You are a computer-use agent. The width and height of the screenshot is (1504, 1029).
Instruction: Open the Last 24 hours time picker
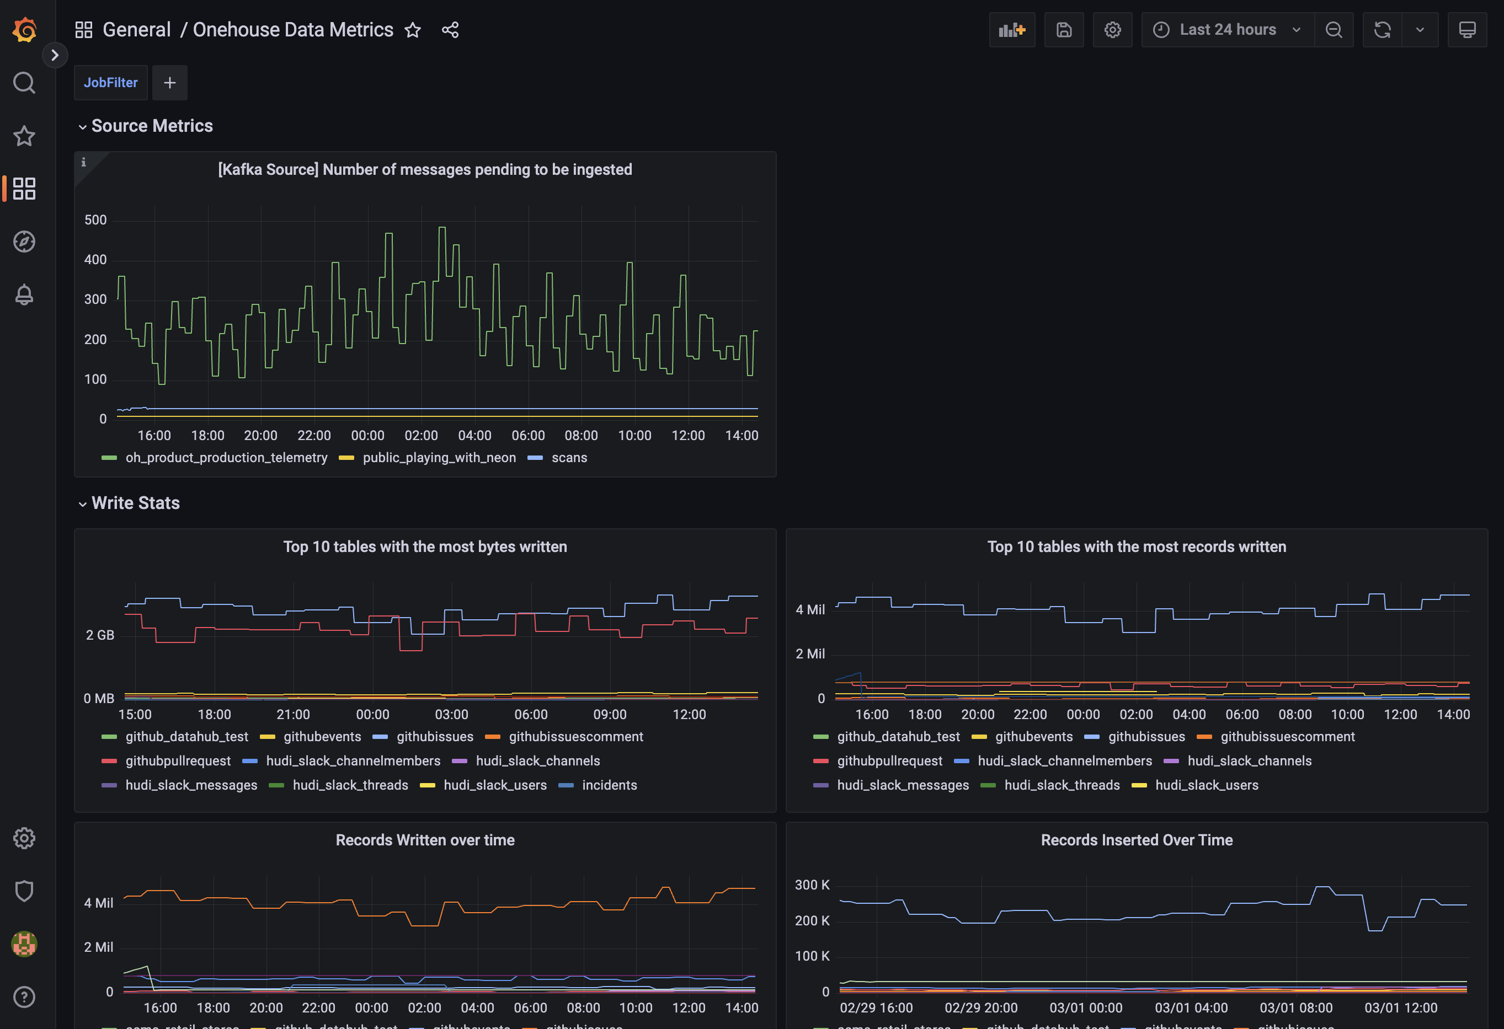(x=1228, y=30)
